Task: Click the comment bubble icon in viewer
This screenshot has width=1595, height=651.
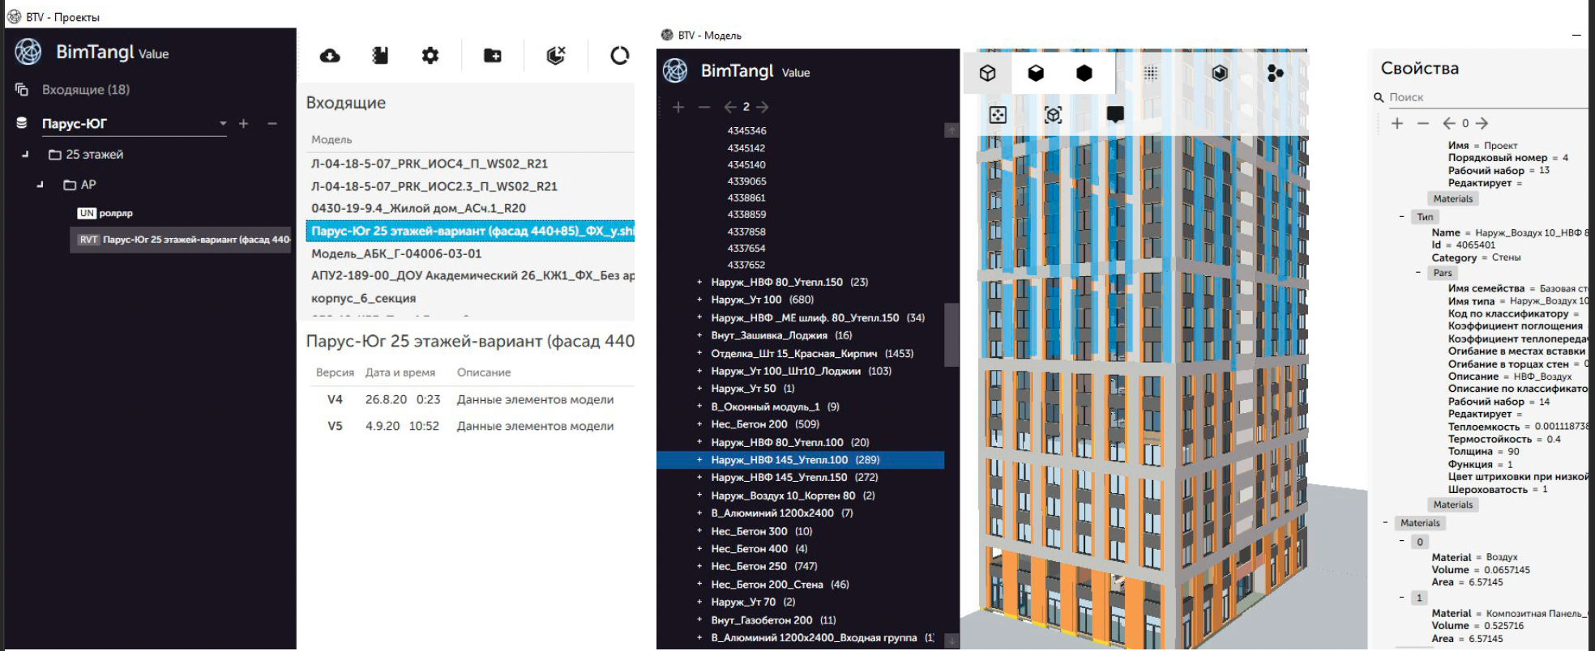Action: click(1115, 115)
